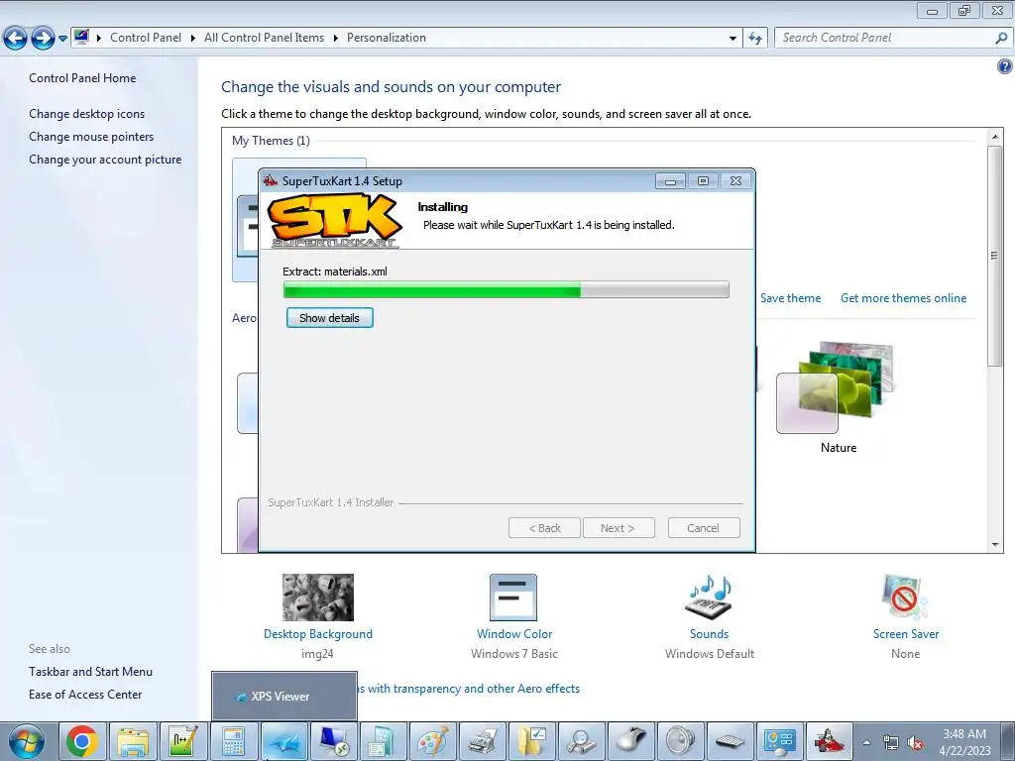1015x761 pixels.
Task: Open the Windows Start menu
Action: coord(27,741)
